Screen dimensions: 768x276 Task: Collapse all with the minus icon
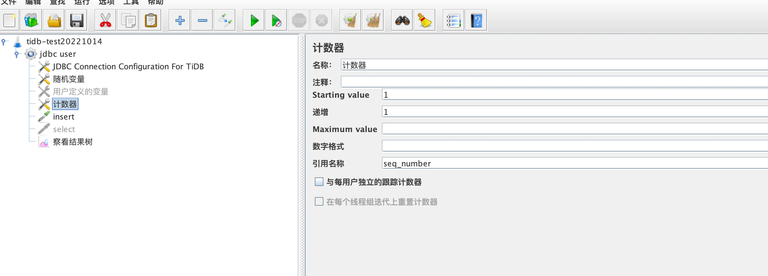[202, 20]
